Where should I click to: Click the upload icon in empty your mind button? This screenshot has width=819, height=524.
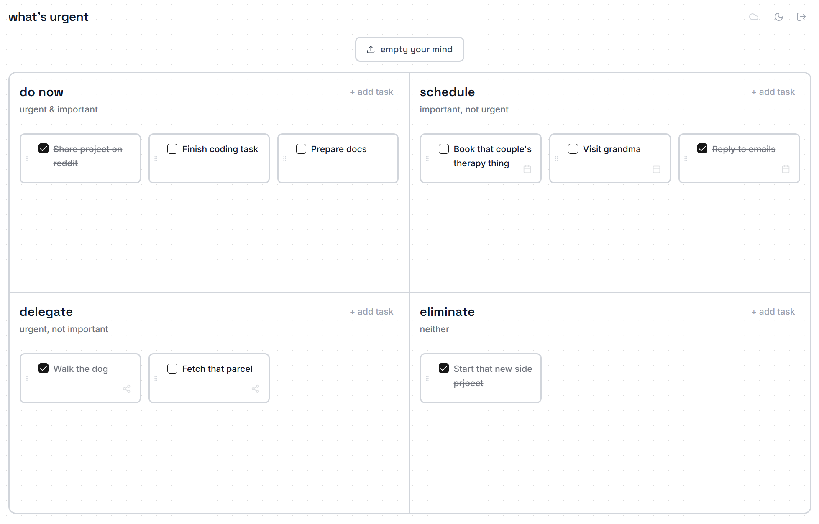click(371, 49)
